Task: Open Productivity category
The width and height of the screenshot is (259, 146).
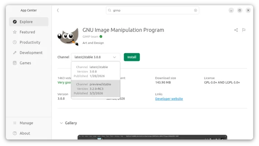Action: [29, 42]
